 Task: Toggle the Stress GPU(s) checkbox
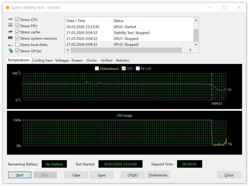17,51
